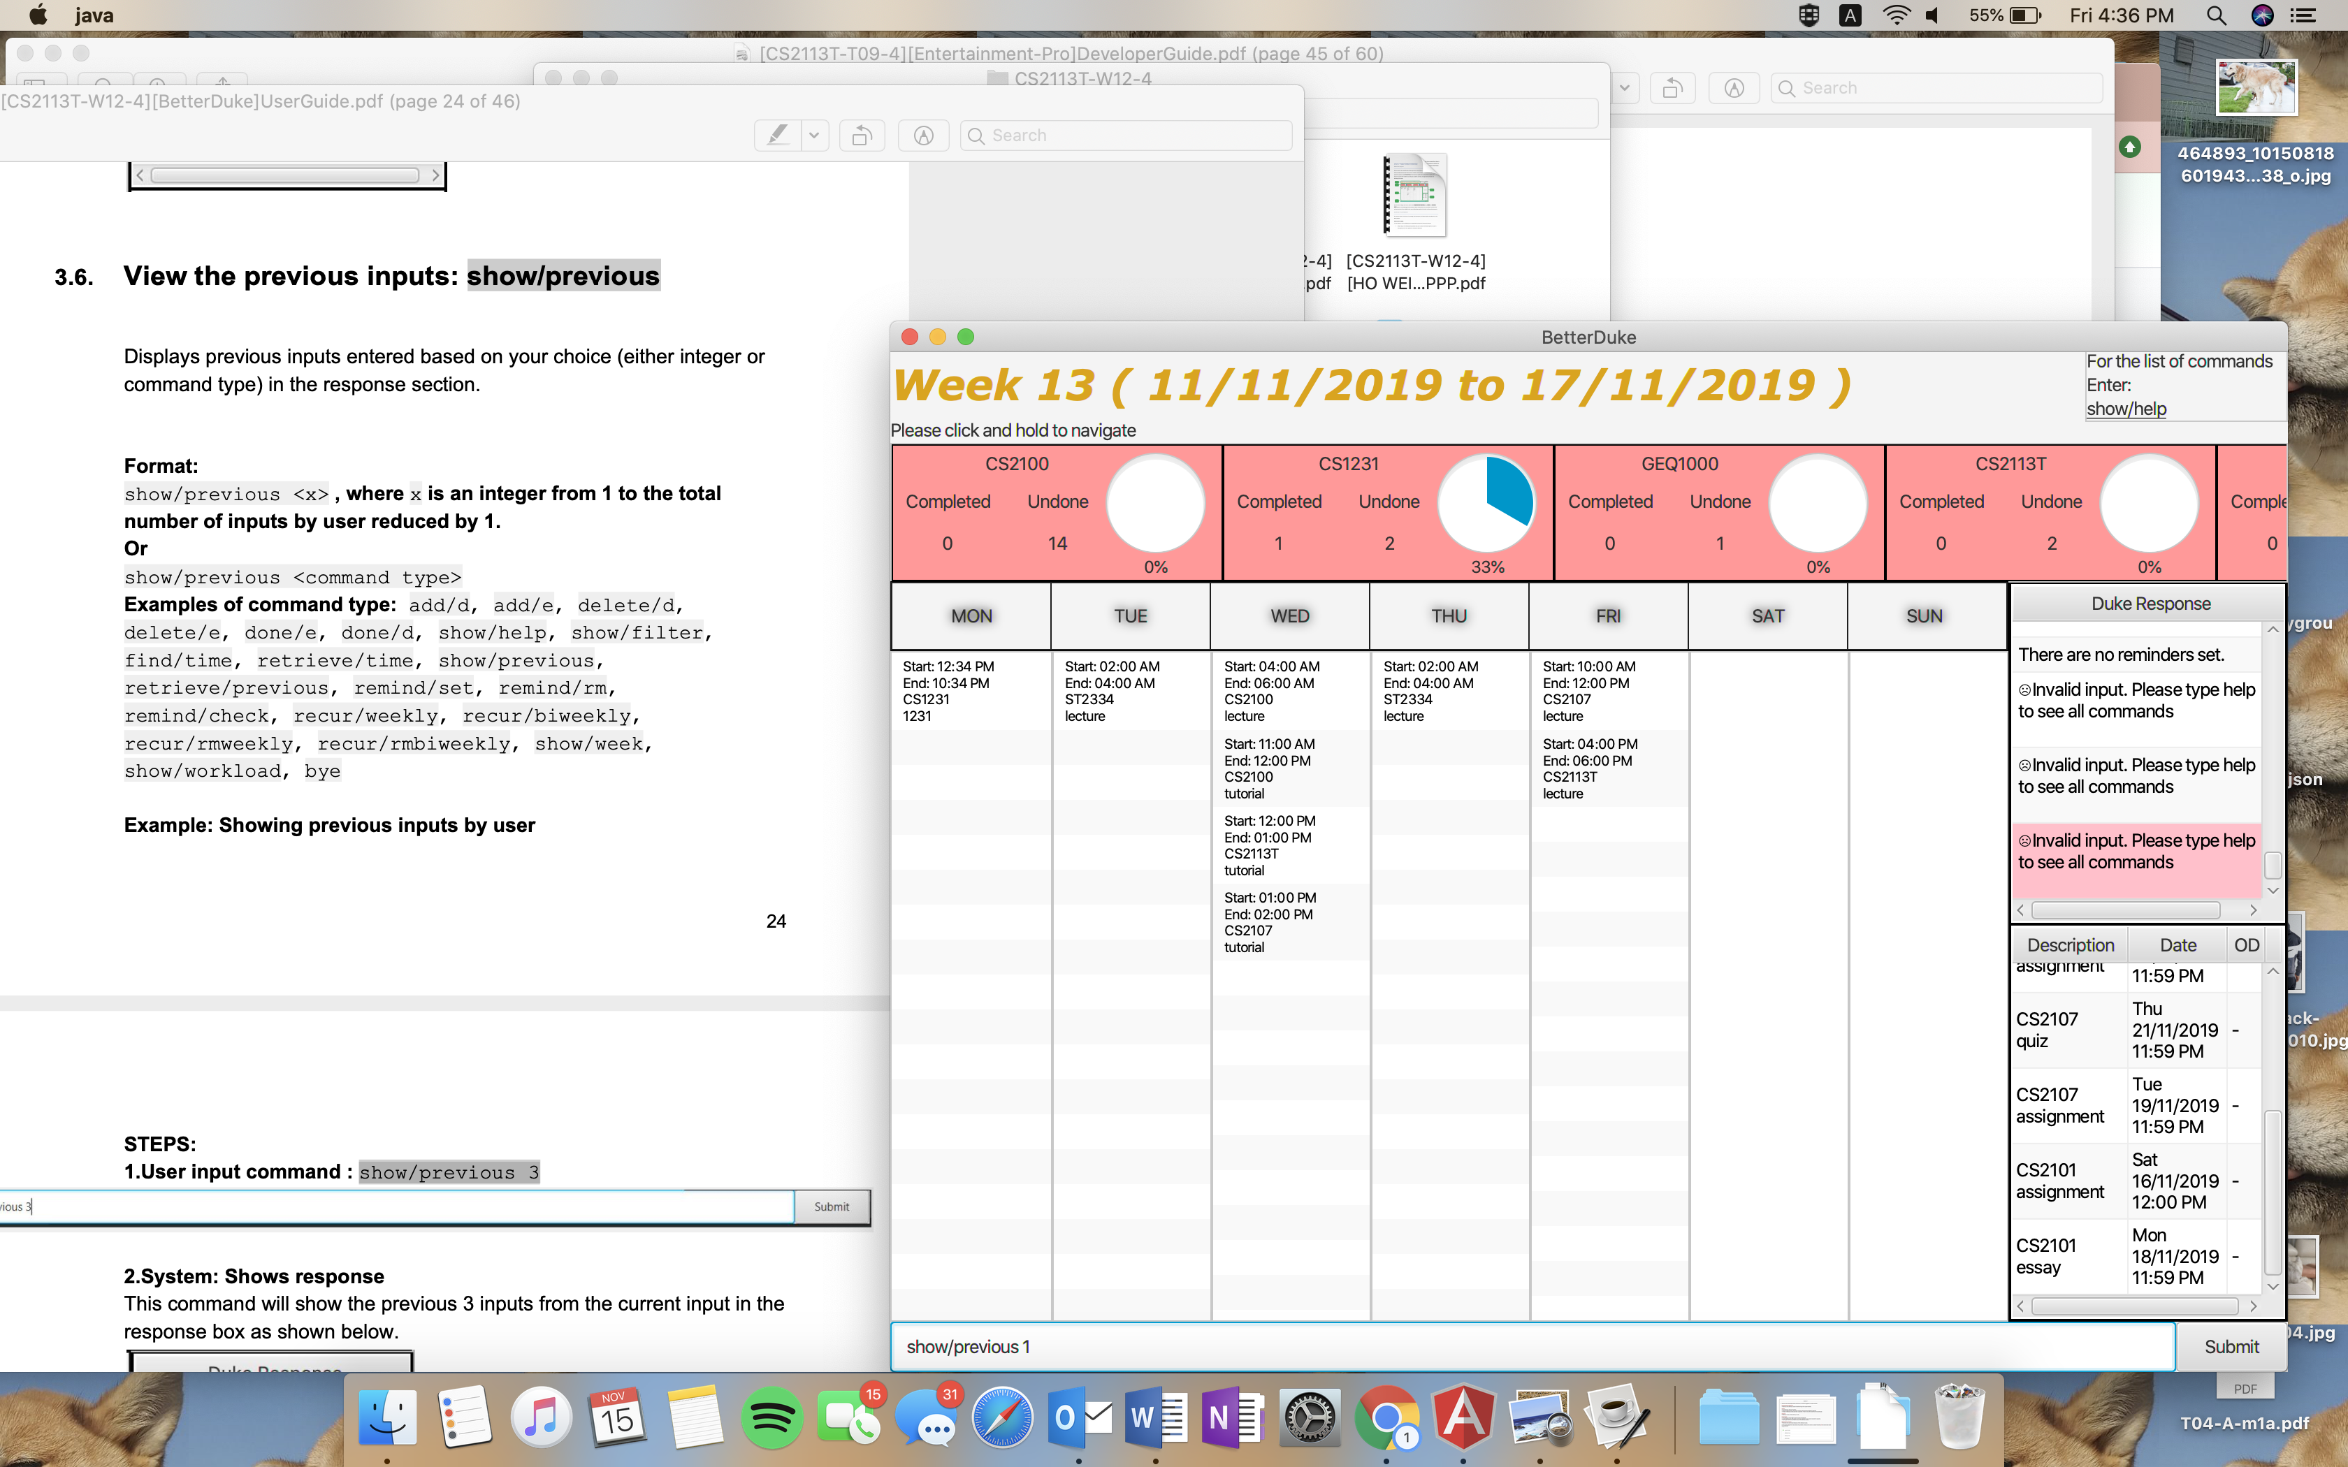Click markup icon in DeveloperGuide window toolbar

1734,88
